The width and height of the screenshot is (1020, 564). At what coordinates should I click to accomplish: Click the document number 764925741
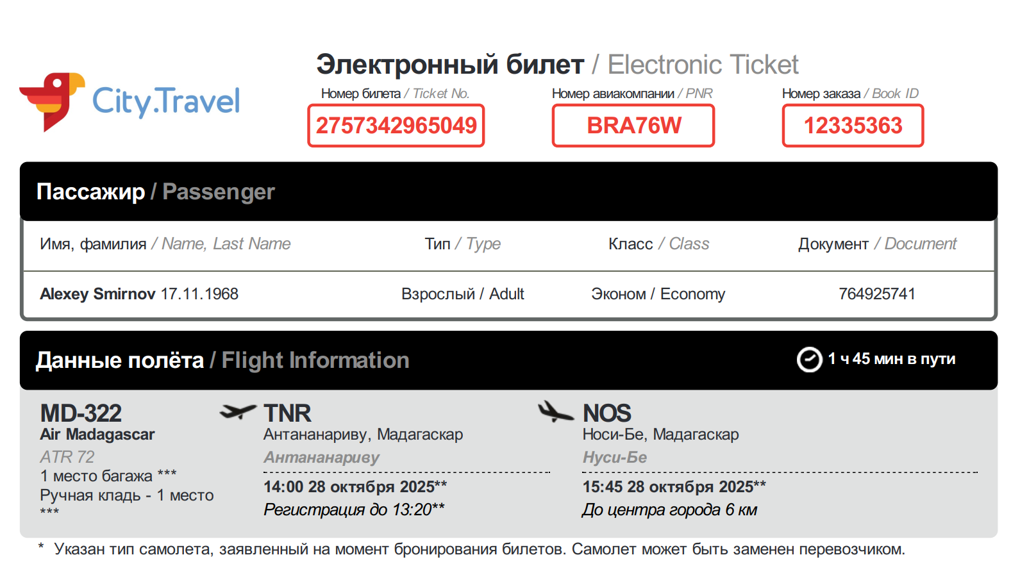(876, 294)
